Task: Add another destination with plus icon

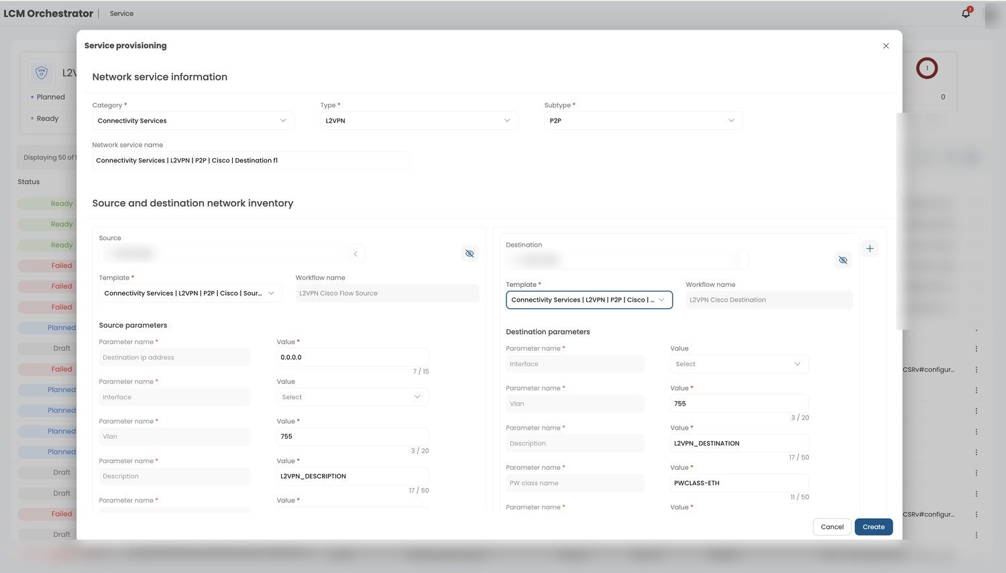Action: 870,249
